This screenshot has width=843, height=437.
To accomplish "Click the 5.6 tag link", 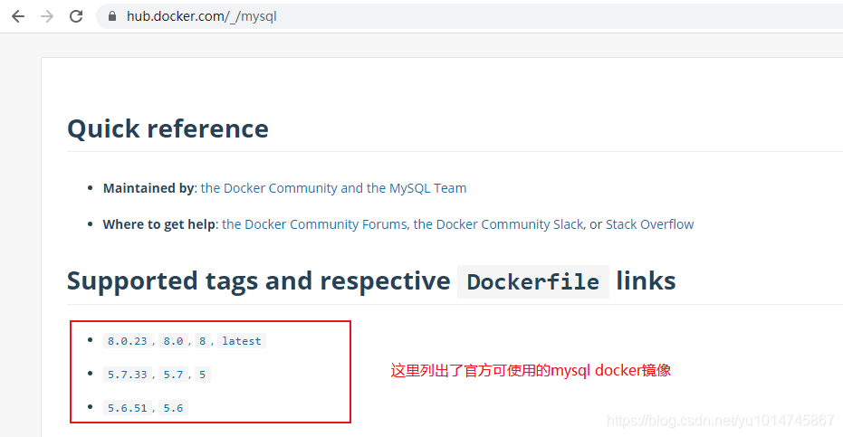I will 173,408.
